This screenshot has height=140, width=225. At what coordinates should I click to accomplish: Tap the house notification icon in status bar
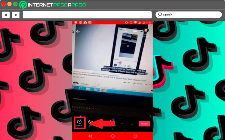coord(85,22)
